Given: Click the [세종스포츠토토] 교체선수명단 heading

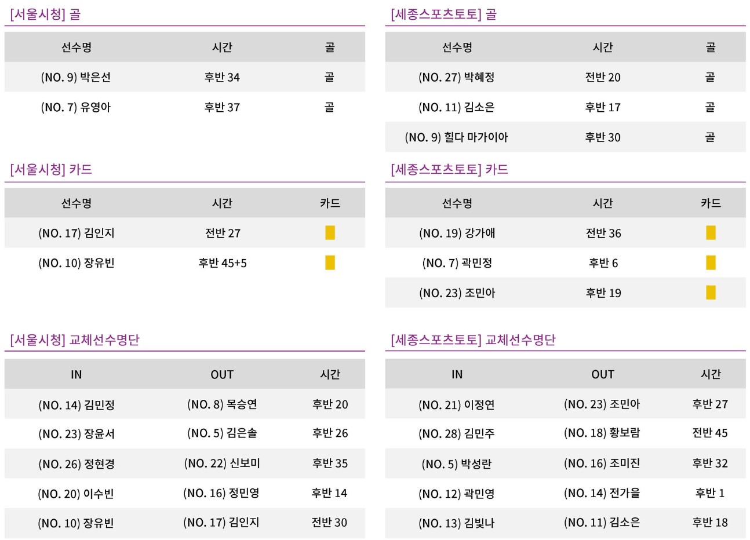Looking at the screenshot, I should click(473, 340).
